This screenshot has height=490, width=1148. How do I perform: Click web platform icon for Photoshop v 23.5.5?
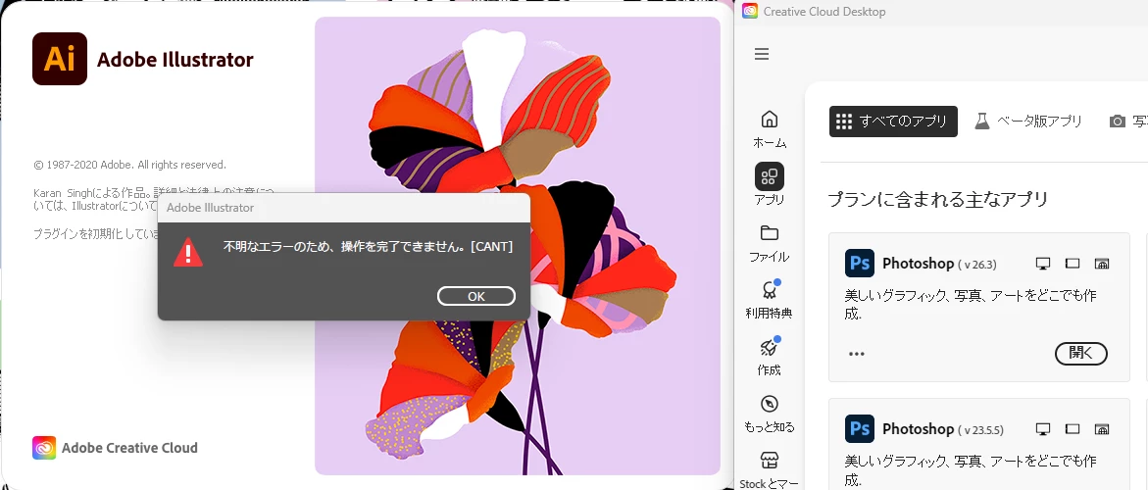(1102, 428)
